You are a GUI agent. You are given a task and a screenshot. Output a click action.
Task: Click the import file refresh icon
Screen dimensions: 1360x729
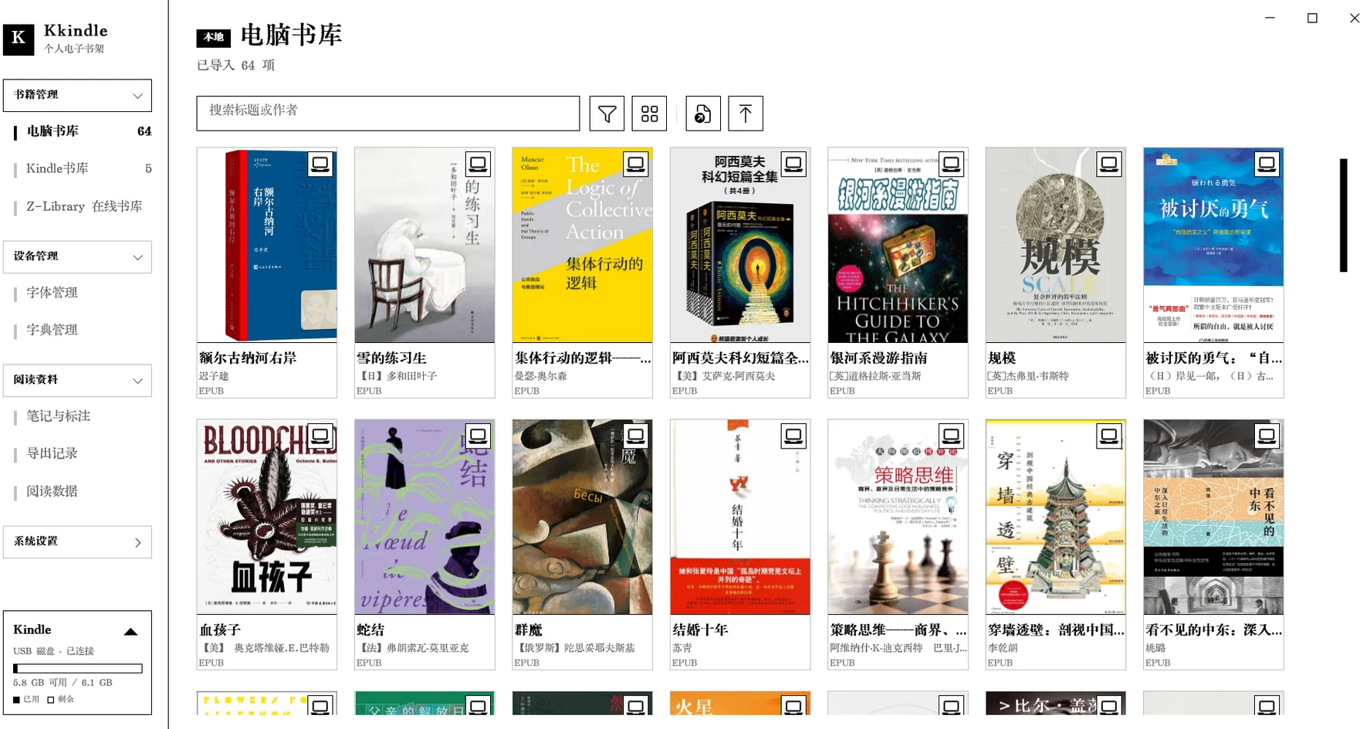click(x=702, y=114)
